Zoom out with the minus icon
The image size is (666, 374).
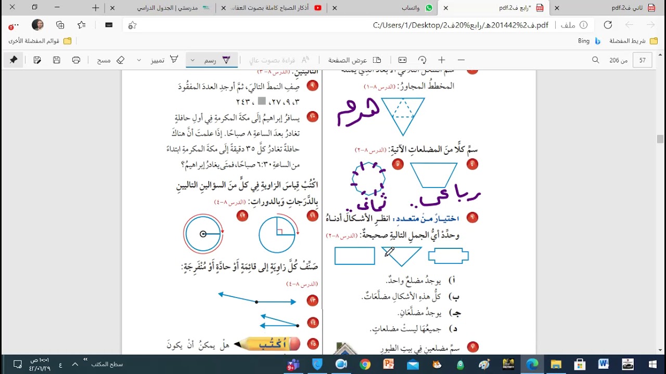(461, 60)
